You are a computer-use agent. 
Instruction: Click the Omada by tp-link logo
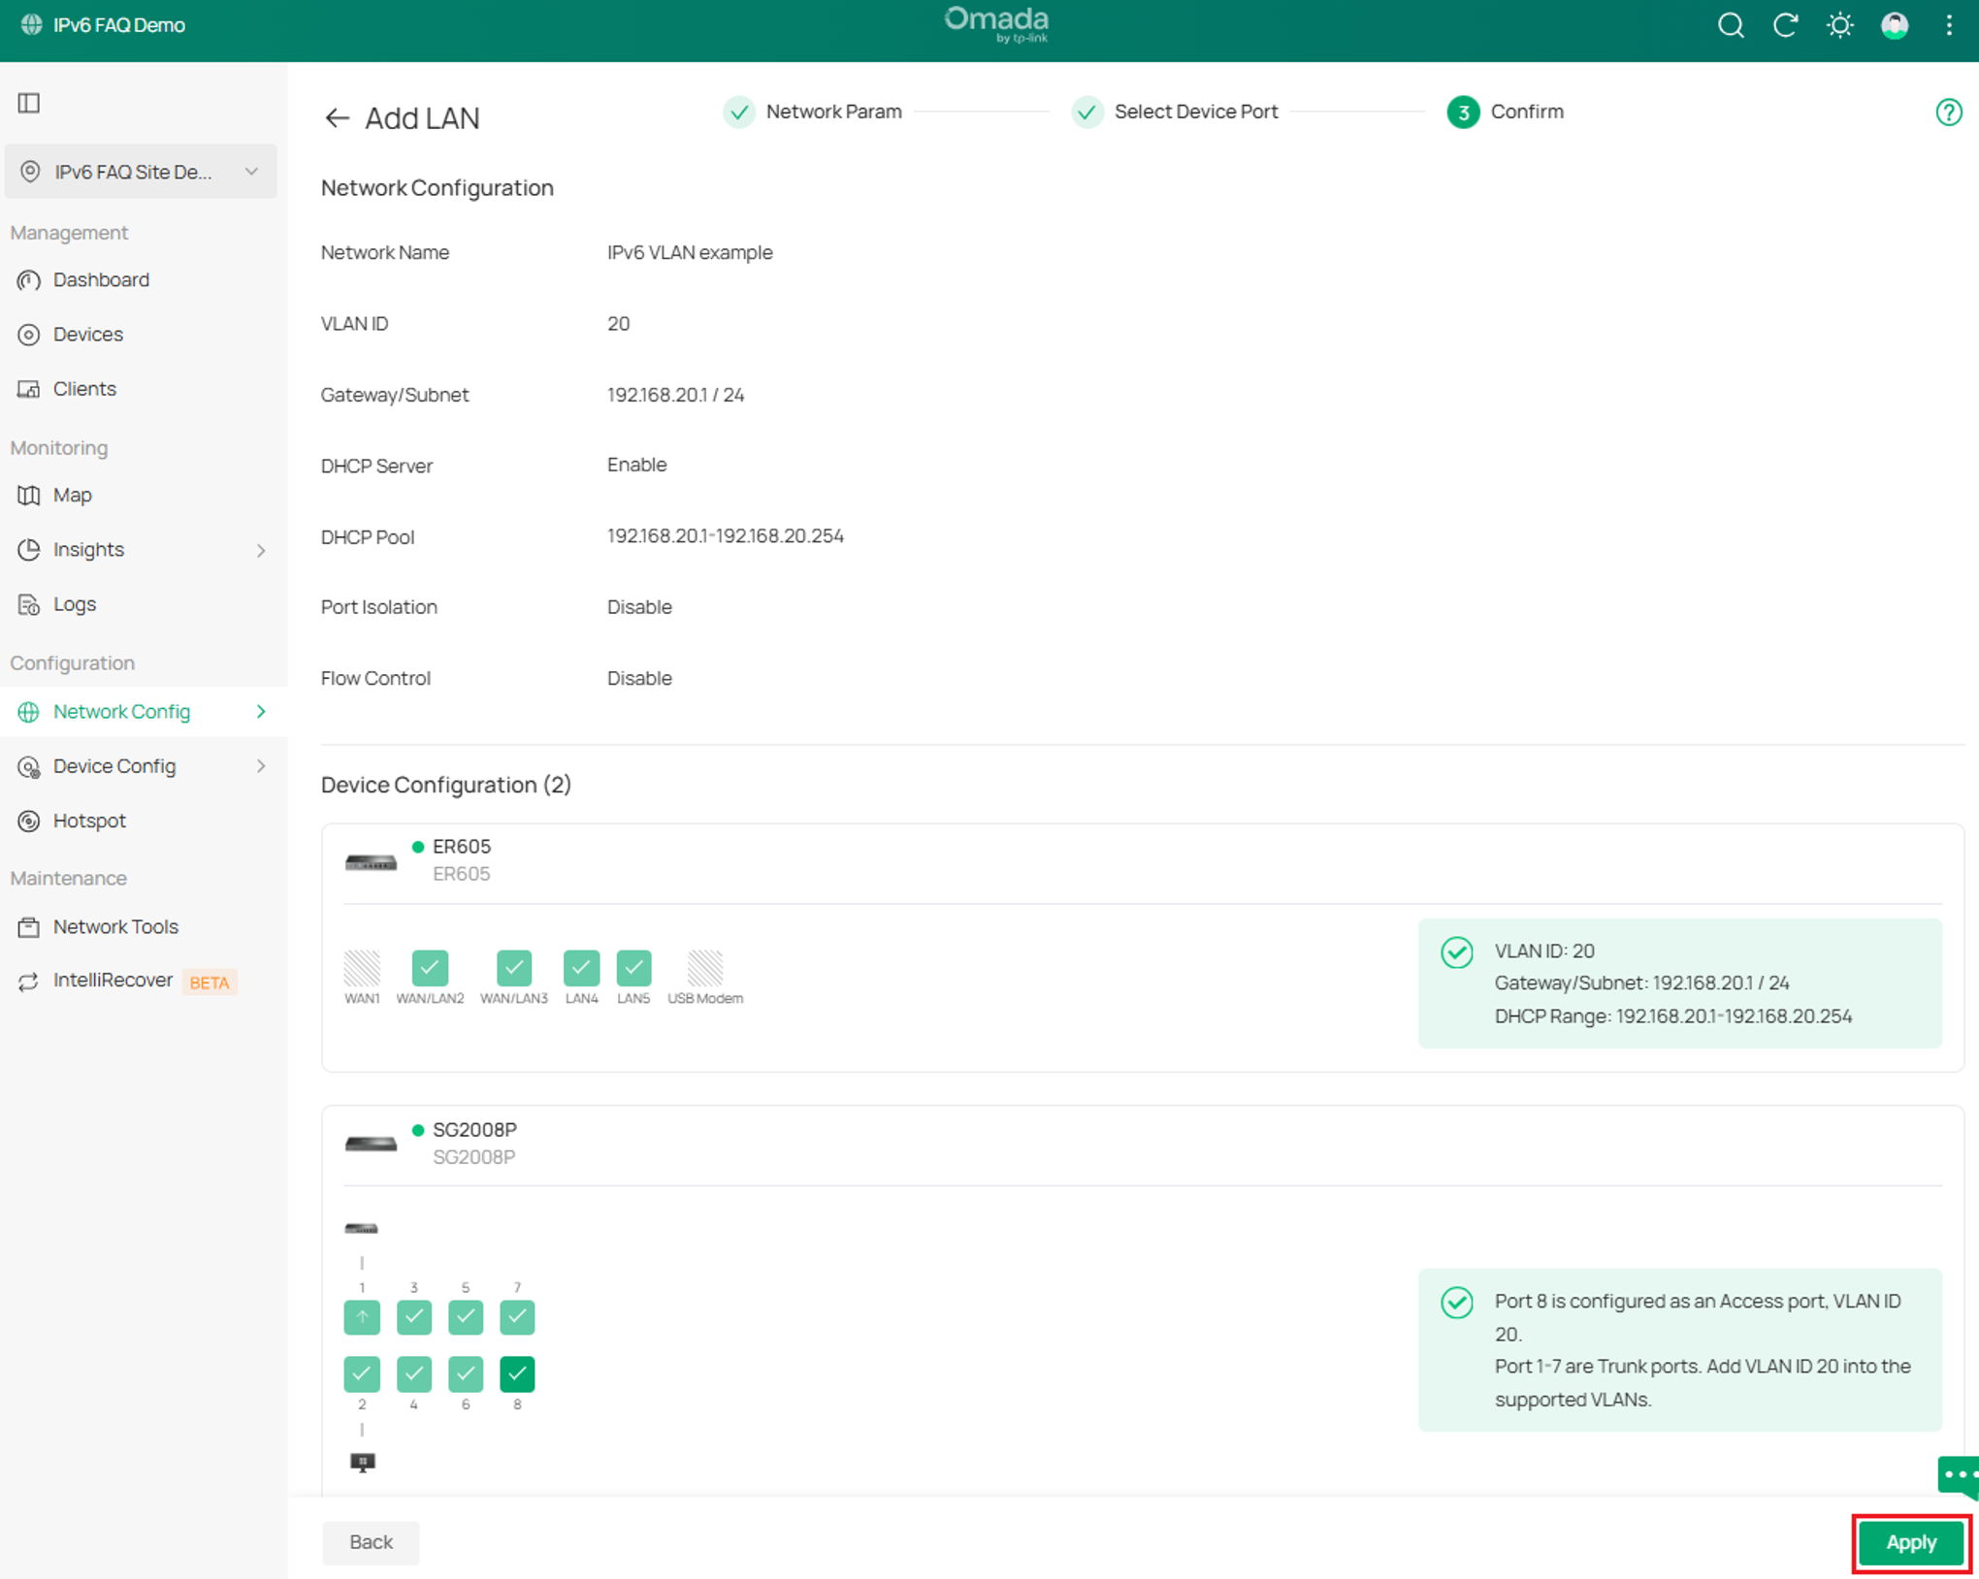(x=996, y=24)
